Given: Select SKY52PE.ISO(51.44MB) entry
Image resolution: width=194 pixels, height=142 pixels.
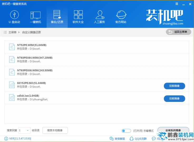Looking at the screenshot, I should pos(97,85).
